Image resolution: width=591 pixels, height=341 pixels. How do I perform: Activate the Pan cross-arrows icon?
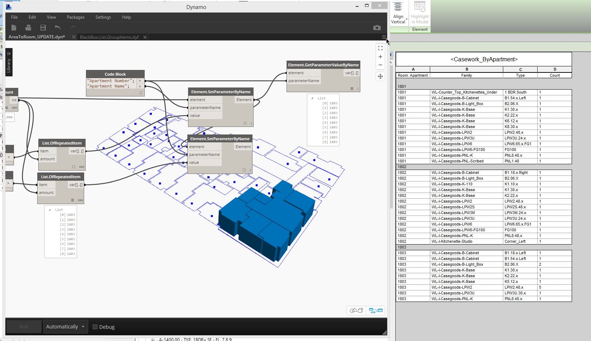[380, 76]
